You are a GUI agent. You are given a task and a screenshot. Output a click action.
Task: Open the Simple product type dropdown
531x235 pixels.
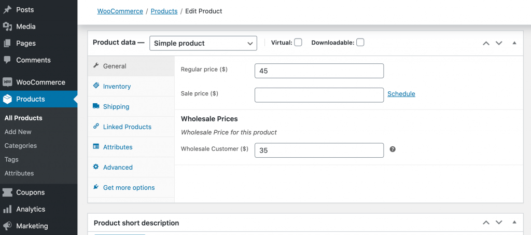click(x=203, y=44)
